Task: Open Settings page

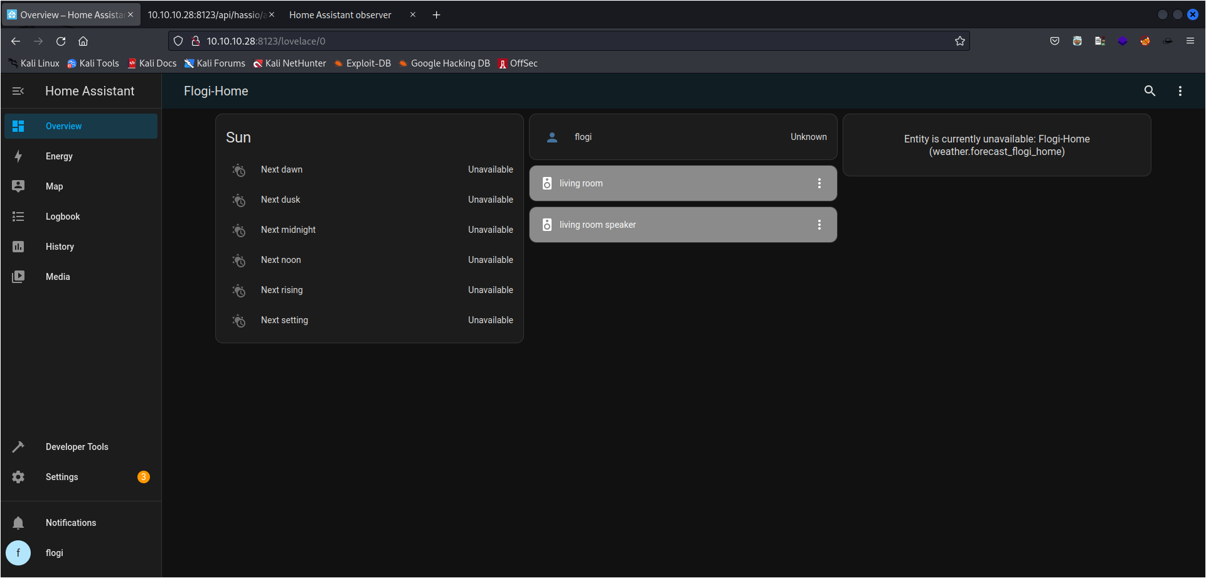Action: click(81, 477)
